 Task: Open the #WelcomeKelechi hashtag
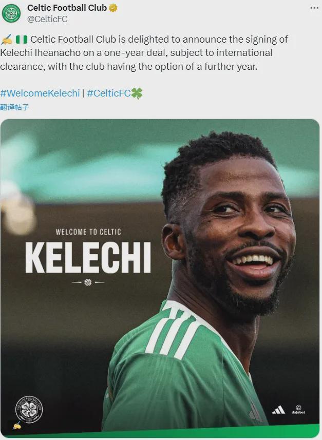(x=40, y=93)
